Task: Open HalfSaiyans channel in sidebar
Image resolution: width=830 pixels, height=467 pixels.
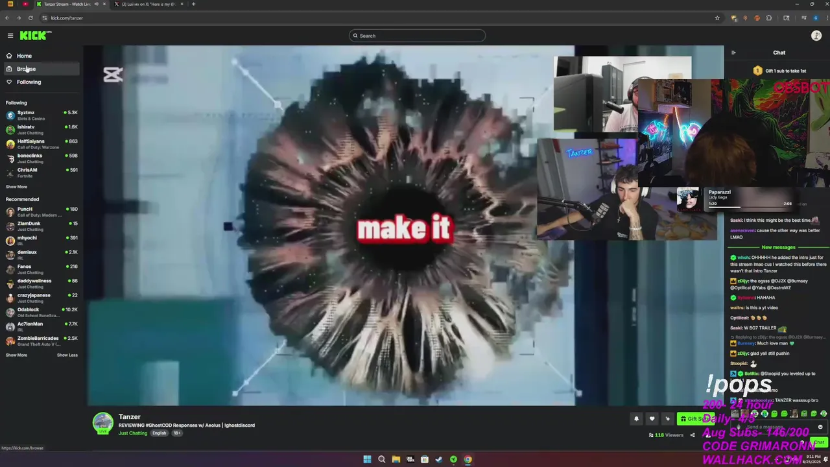Action: (x=41, y=144)
